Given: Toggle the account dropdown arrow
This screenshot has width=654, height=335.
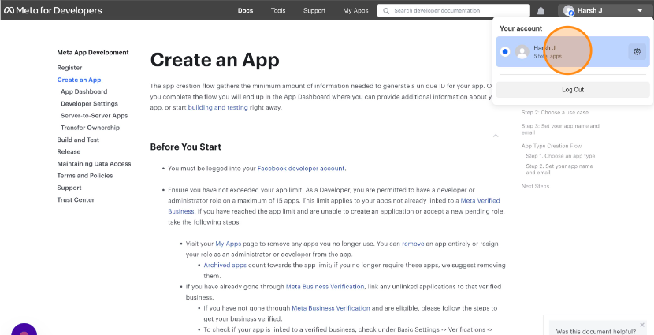Looking at the screenshot, I should [x=640, y=11].
